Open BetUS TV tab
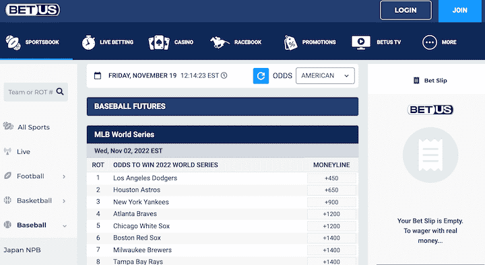485x265 pixels. coord(389,42)
